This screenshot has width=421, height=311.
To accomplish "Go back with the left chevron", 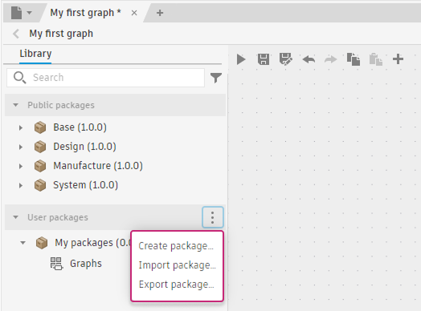I will (16, 34).
